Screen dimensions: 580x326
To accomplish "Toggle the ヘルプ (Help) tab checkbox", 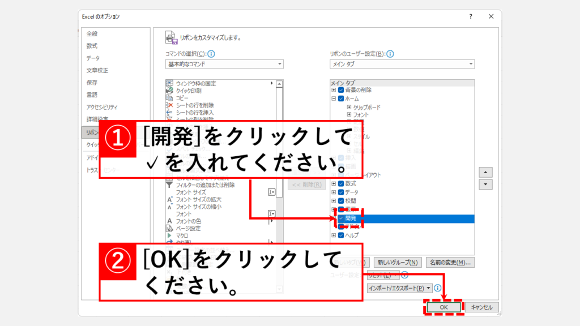I will (x=341, y=235).
